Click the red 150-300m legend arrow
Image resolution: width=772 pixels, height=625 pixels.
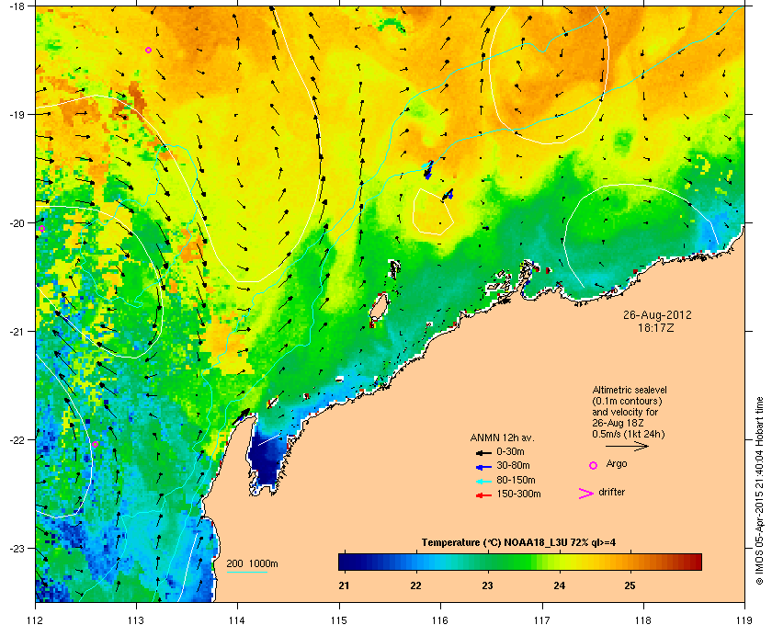(483, 494)
